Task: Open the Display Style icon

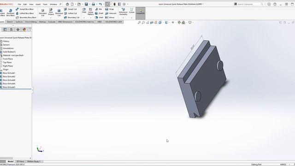Action: (166, 23)
